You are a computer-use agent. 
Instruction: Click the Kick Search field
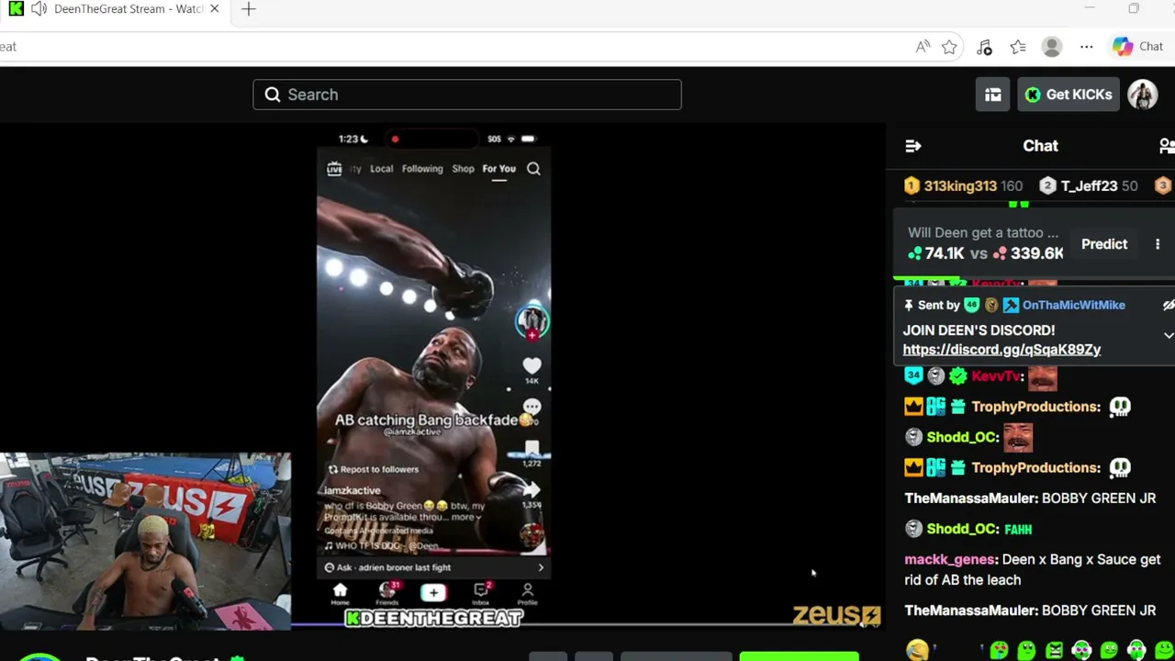[467, 95]
